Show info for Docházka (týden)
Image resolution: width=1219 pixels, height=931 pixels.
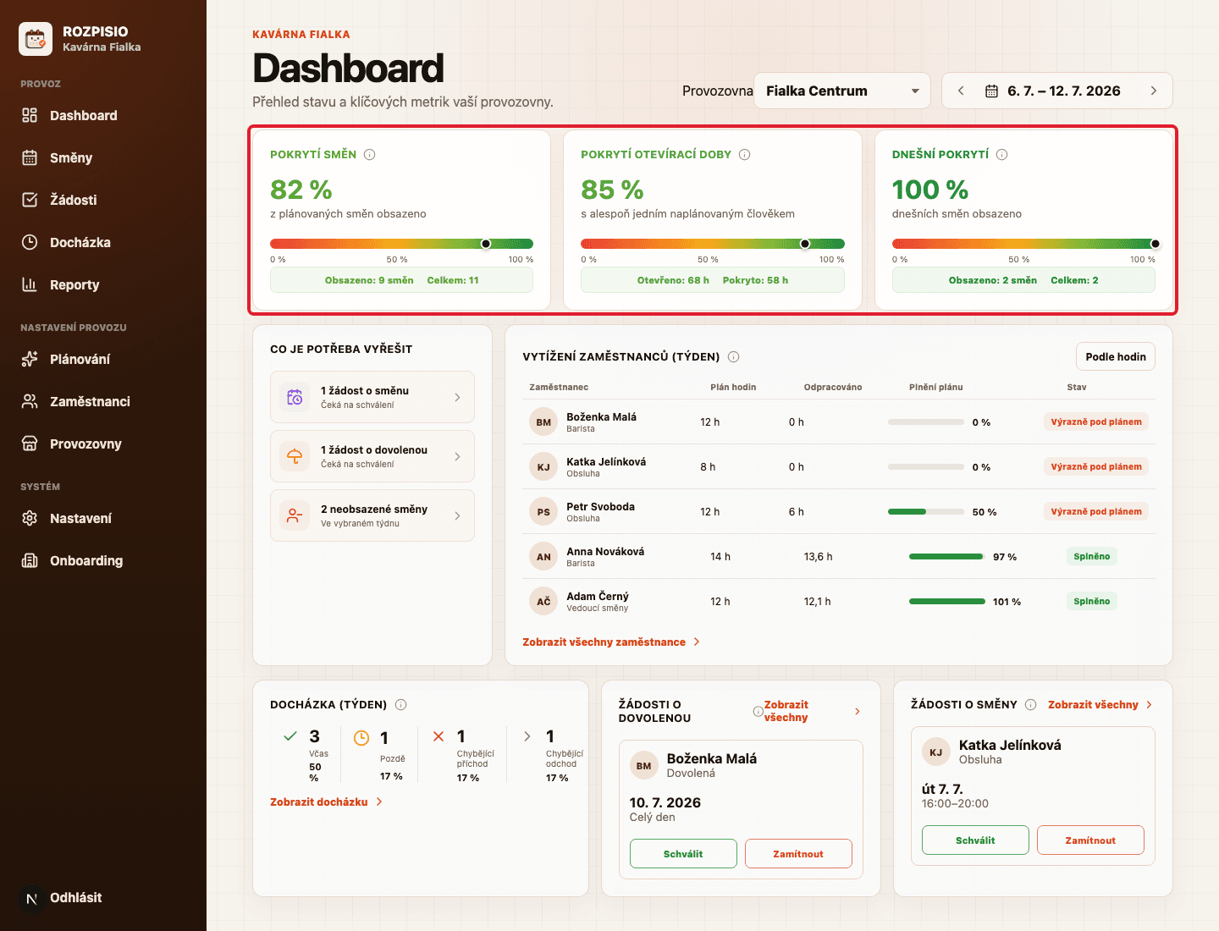[x=401, y=704]
